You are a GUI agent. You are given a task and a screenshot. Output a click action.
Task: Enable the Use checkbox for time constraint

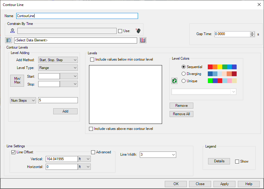[x=120, y=31]
